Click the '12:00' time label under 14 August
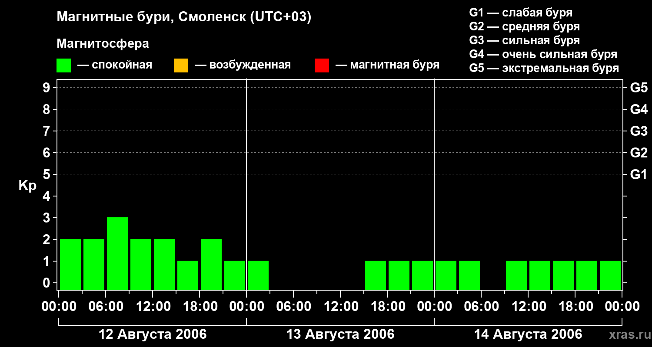Image resolution: width=652 pixels, height=347 pixels. (x=528, y=307)
